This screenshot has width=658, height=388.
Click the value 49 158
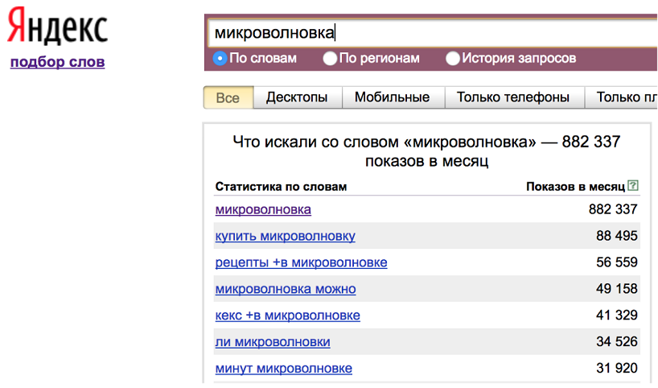pos(617,288)
